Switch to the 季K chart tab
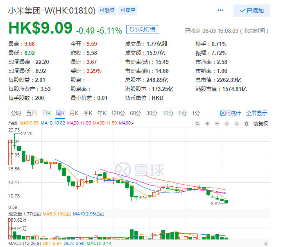 88,113
